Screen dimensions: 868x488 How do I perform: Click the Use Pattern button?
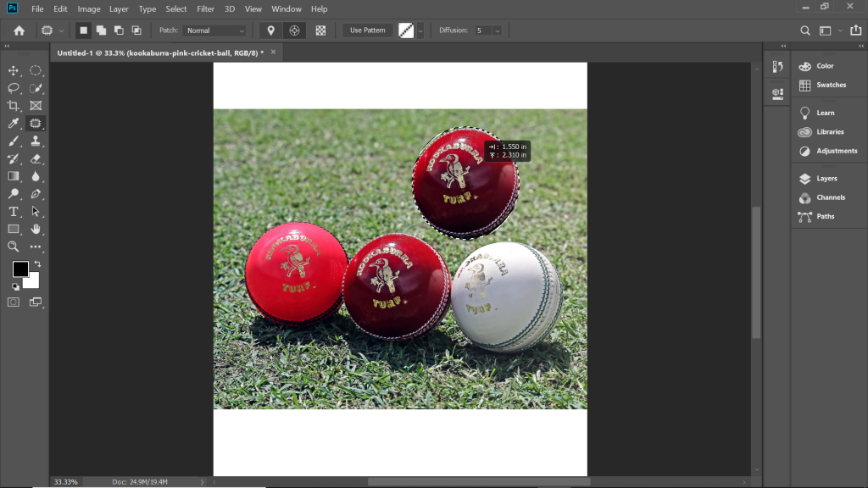pos(366,30)
